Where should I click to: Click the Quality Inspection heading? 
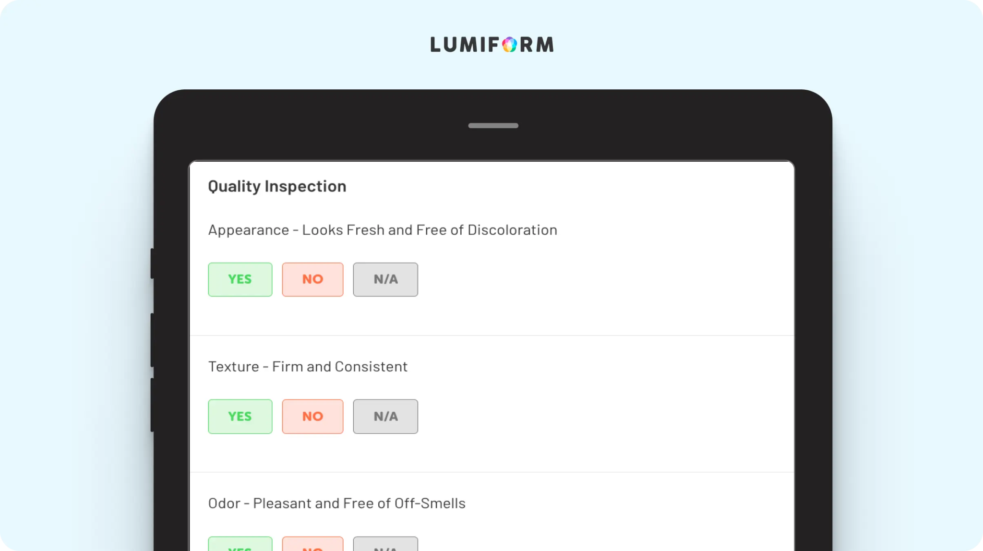click(x=277, y=186)
